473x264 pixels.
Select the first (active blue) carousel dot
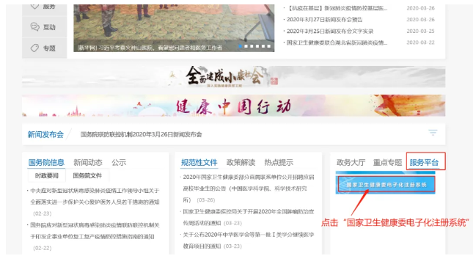pyautogui.click(x=241, y=46)
